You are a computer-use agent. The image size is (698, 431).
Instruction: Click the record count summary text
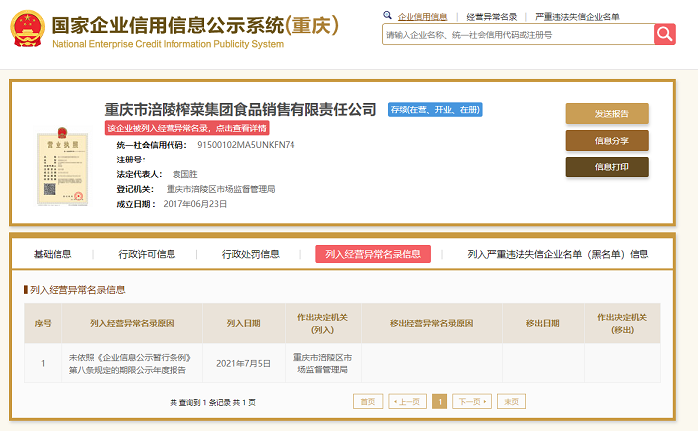point(213,402)
